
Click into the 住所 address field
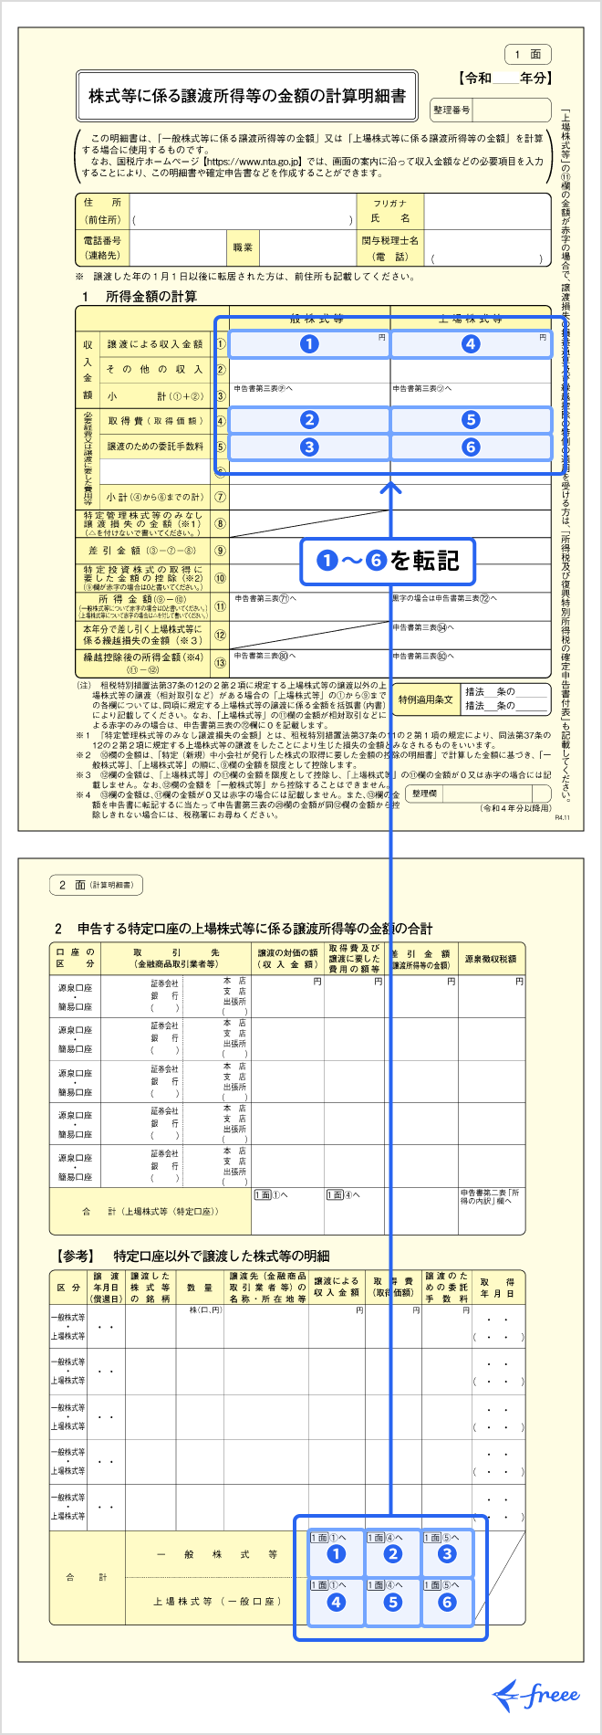[x=243, y=212]
